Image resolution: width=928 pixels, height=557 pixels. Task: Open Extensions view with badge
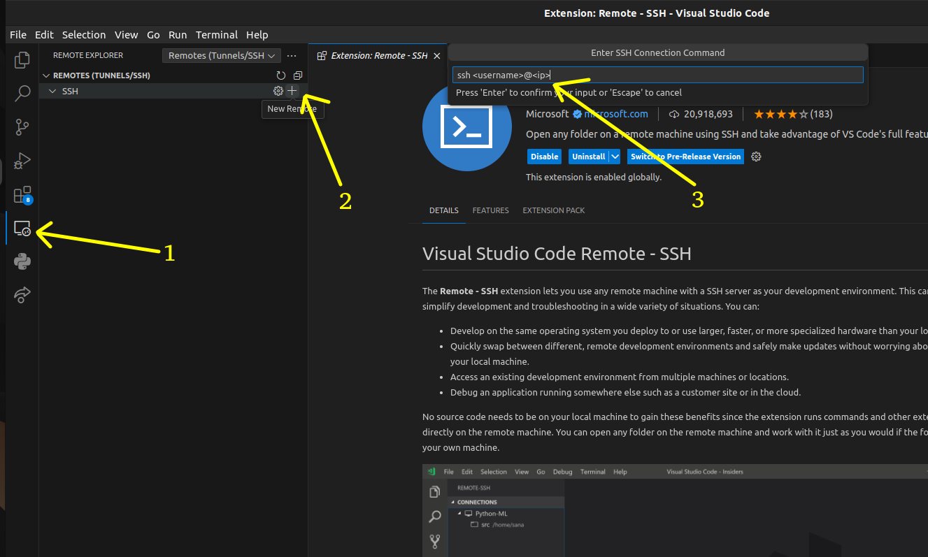click(x=22, y=194)
